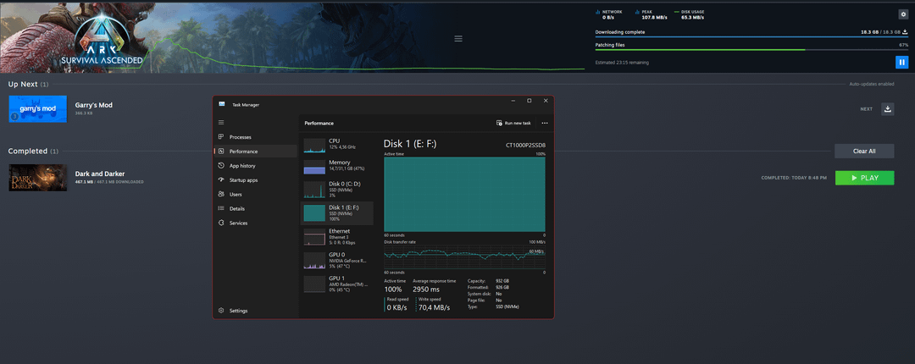Open Steam downloads settings gear

(x=902, y=14)
